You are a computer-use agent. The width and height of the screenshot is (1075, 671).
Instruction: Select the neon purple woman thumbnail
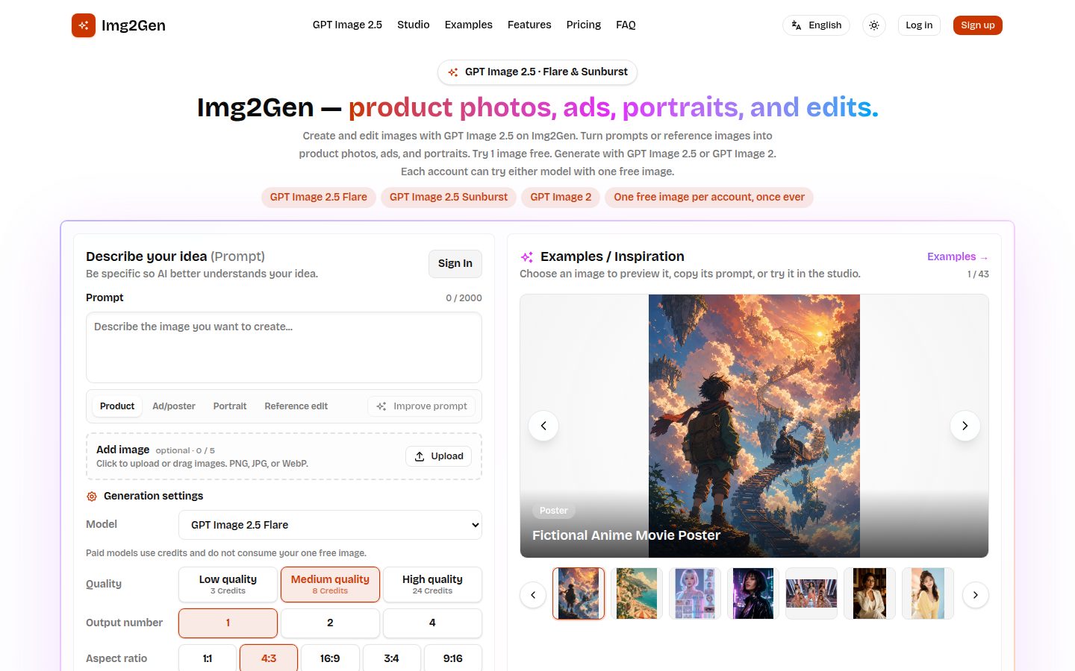click(753, 593)
